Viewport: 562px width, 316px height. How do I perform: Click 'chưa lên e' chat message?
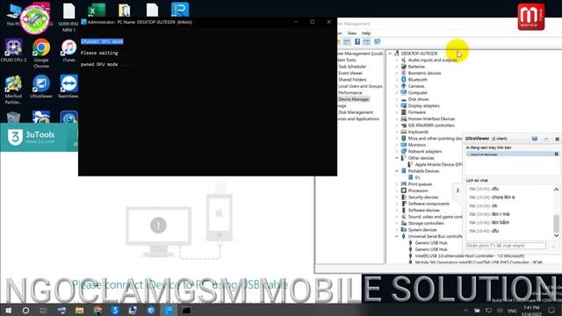click(503, 197)
